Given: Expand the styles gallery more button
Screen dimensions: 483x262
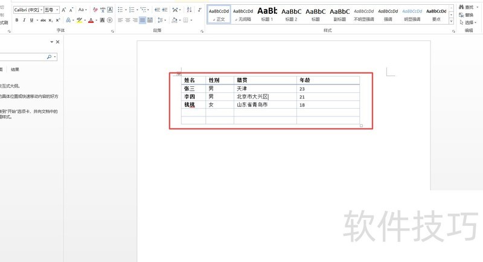Looking at the screenshot, I should 451,21.
